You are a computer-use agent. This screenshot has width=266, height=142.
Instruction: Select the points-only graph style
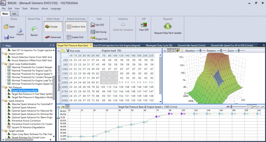tap(263, 107)
